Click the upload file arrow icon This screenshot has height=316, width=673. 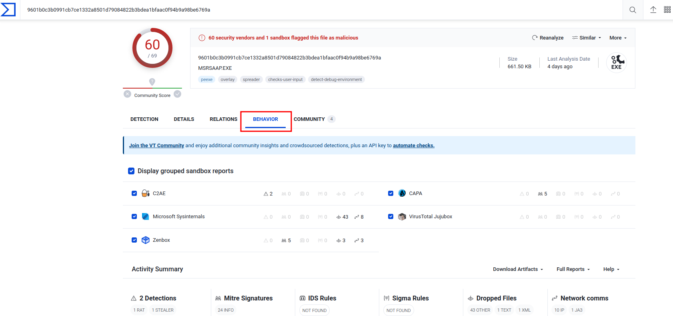pos(653,10)
